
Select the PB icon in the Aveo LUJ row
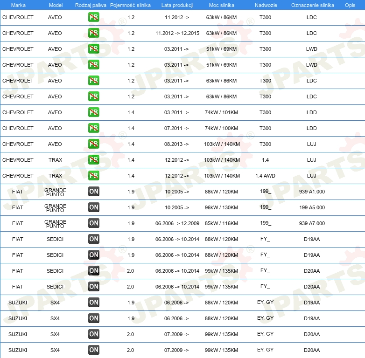coord(94,144)
